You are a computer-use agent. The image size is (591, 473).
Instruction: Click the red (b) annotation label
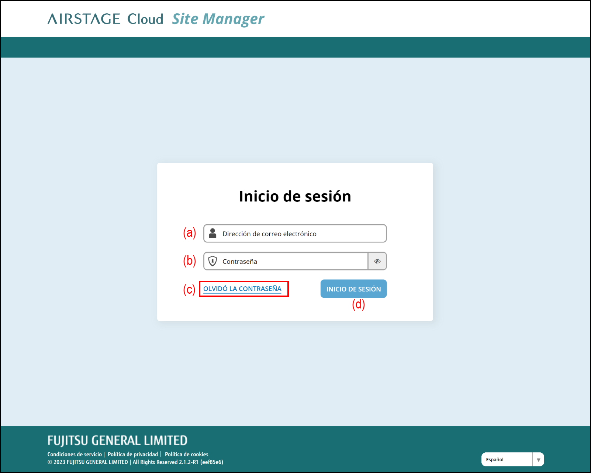(189, 261)
